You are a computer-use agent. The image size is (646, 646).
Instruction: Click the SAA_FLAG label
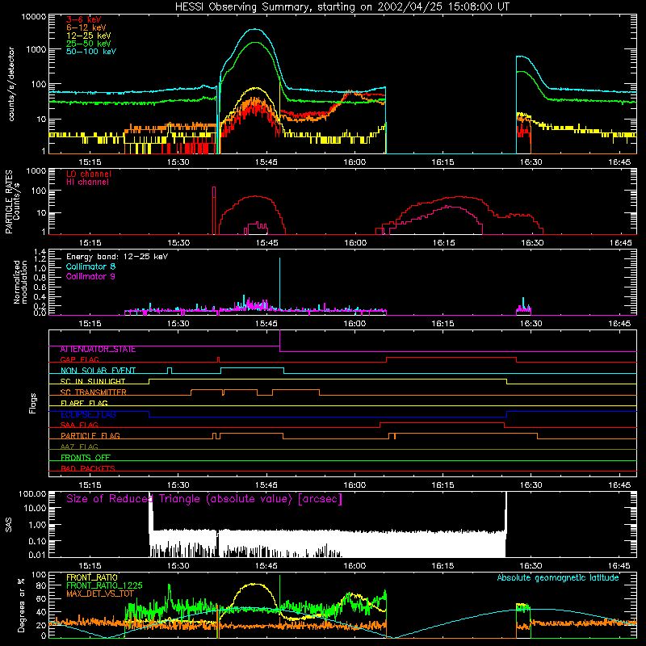pyautogui.click(x=79, y=426)
